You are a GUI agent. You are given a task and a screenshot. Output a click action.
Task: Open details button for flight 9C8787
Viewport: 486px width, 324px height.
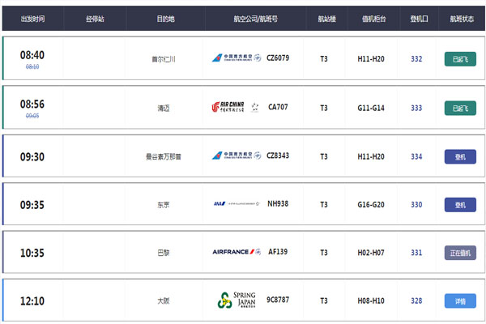pos(460,301)
